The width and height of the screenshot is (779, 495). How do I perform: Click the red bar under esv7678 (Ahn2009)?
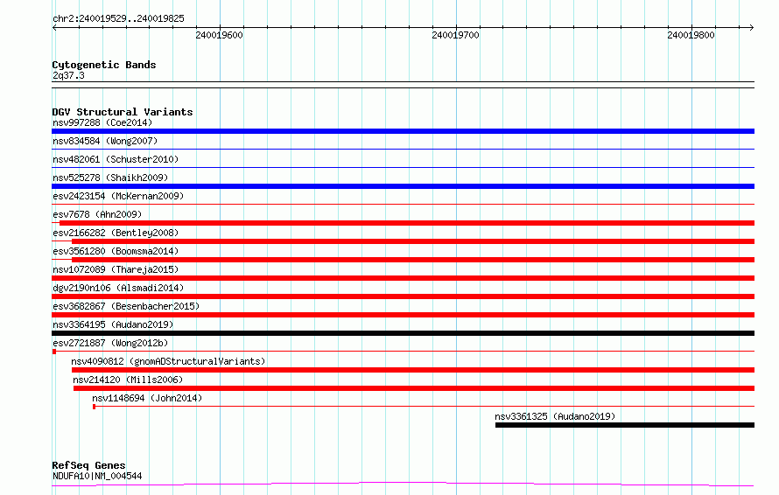pyautogui.click(x=407, y=223)
